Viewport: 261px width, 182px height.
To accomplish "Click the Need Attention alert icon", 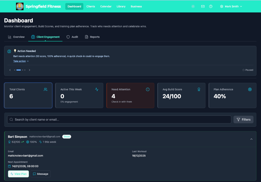I will pyautogui.click(x=148, y=89).
